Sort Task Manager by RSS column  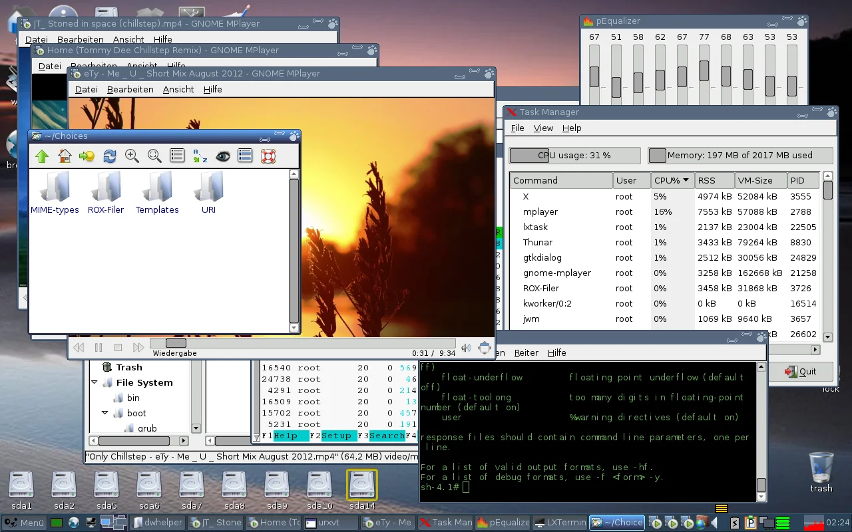[714, 180]
